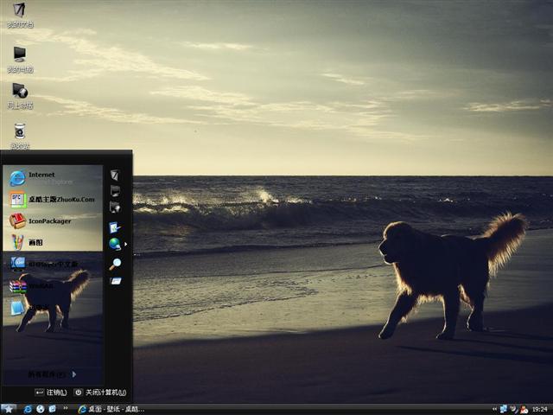The image size is (553, 415).
Task: Launch IconPackager from the Start menu
Action: pyautogui.click(x=50, y=220)
